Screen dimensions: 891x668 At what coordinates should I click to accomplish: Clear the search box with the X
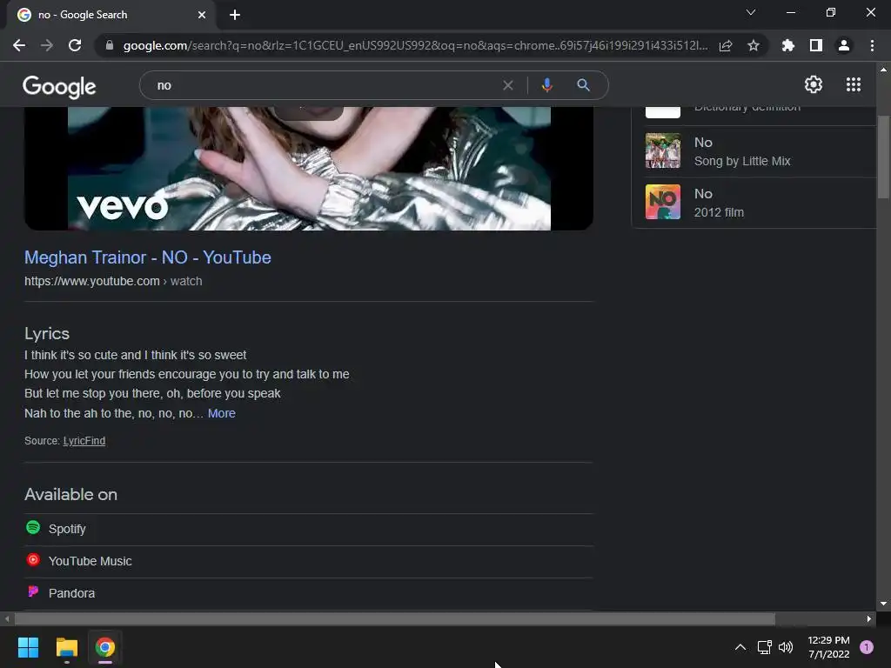point(508,85)
